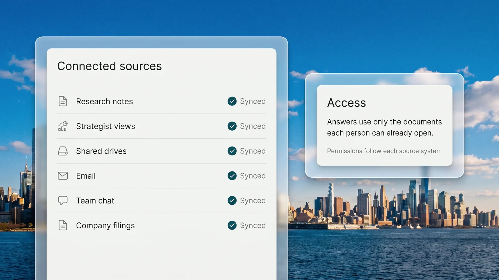Click the Access card heading
The height and width of the screenshot is (280, 499).
click(x=346, y=103)
